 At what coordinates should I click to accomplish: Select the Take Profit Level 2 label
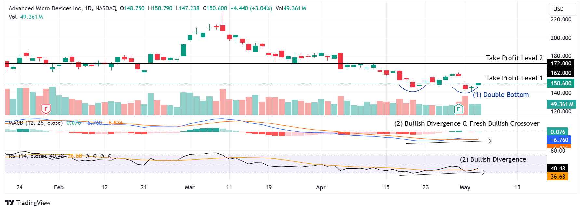(x=514, y=58)
